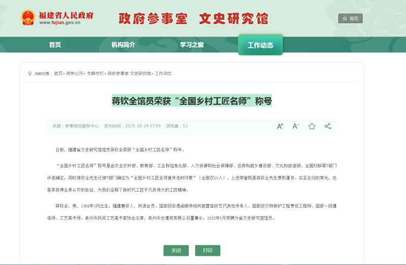Click the highlighted article title
This screenshot has height=265, width=406.
tap(192, 100)
